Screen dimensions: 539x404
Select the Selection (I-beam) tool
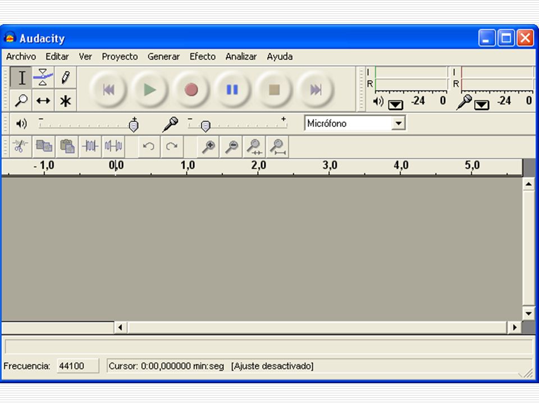(x=21, y=77)
